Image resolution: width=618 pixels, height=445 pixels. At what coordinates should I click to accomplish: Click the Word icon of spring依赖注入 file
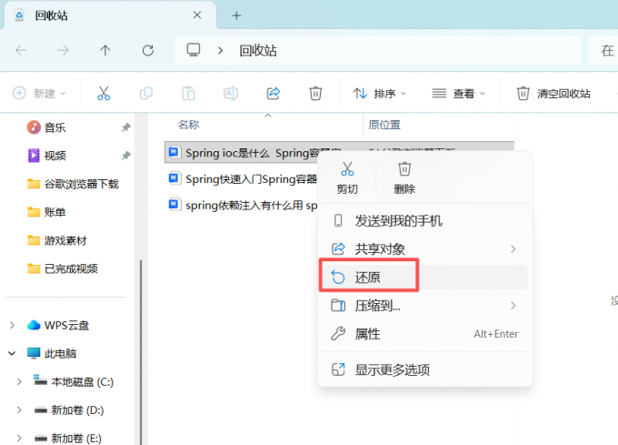(174, 205)
